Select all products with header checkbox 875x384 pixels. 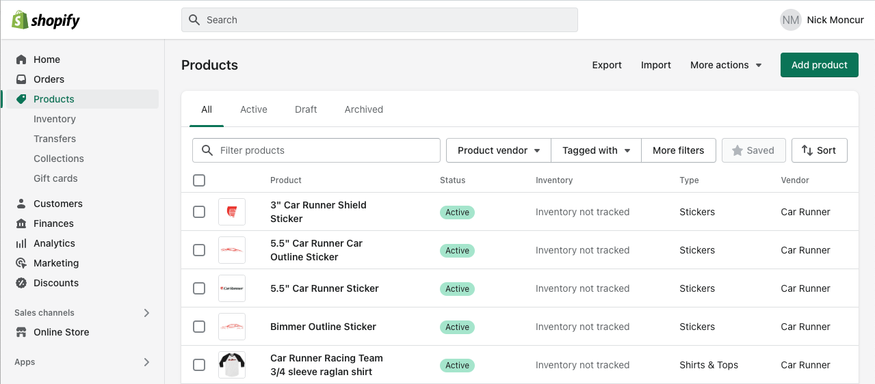pyautogui.click(x=199, y=180)
